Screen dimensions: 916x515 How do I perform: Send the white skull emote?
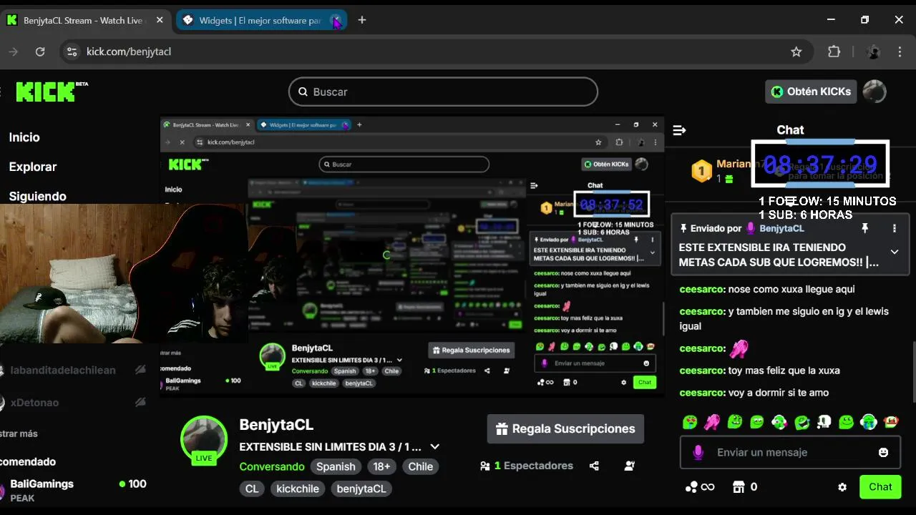tap(824, 422)
